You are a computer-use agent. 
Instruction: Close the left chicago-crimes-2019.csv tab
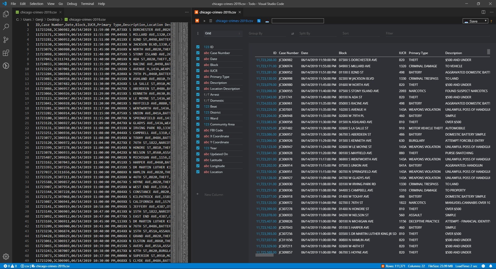(x=60, y=12)
